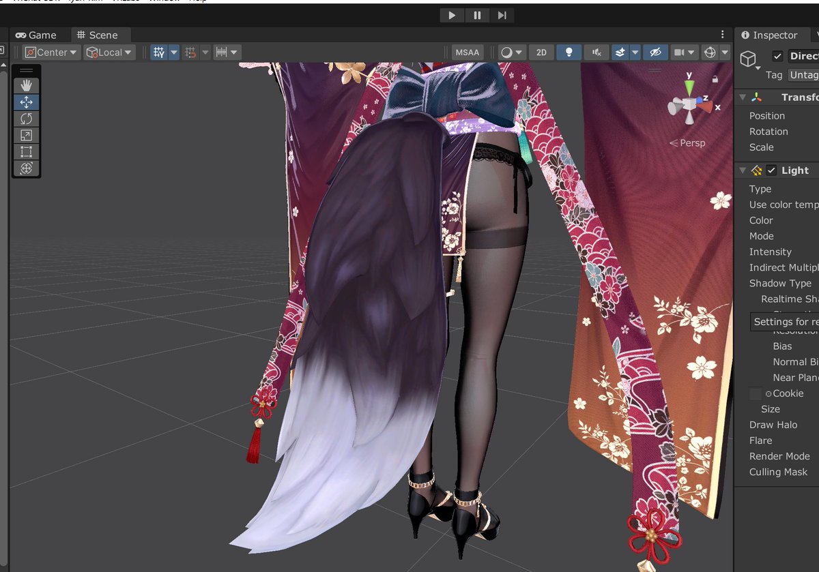Screen dimensions: 819x572
Task: Select the Move tool
Action: coord(27,102)
